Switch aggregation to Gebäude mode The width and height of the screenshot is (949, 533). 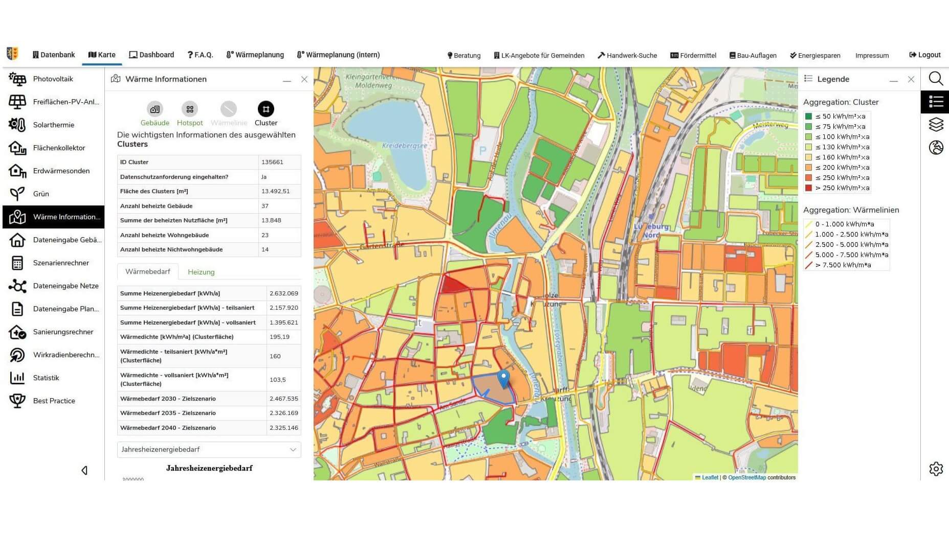pyautogui.click(x=155, y=109)
